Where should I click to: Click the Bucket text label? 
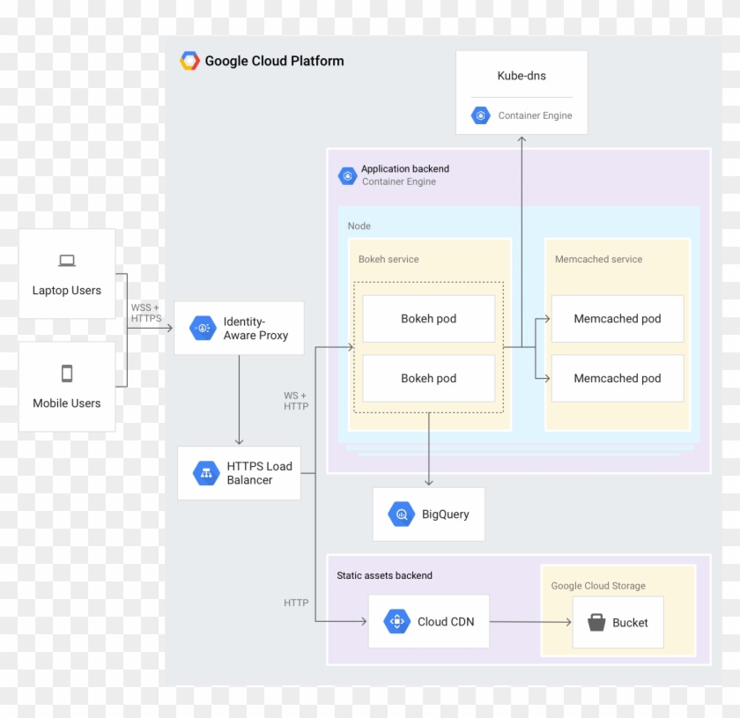tap(630, 623)
